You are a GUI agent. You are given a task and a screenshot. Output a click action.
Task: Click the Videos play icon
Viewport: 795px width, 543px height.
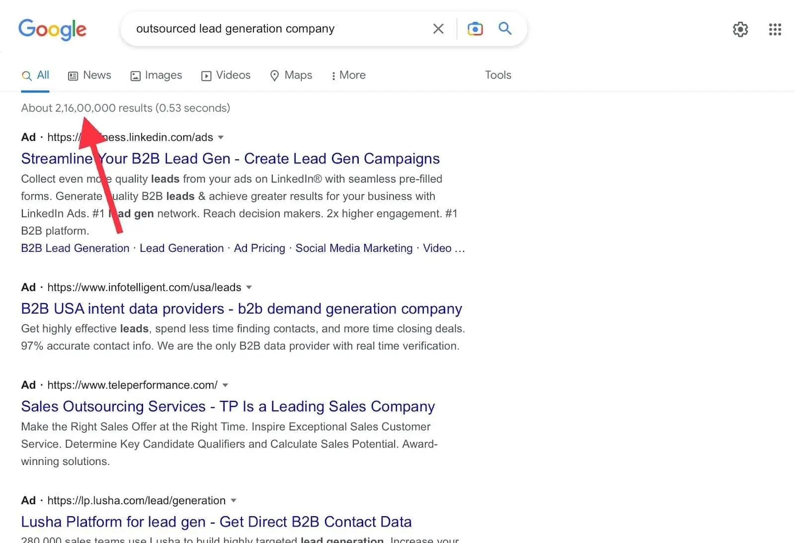point(206,76)
